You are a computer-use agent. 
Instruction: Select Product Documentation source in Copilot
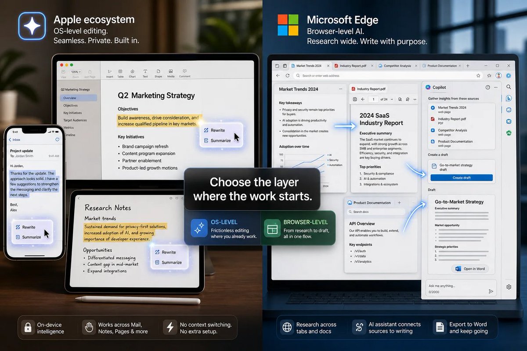pyautogui.click(x=461, y=143)
